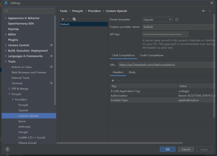Add a new header with plus icon
Screen dimensions: 217x156
[113, 81]
